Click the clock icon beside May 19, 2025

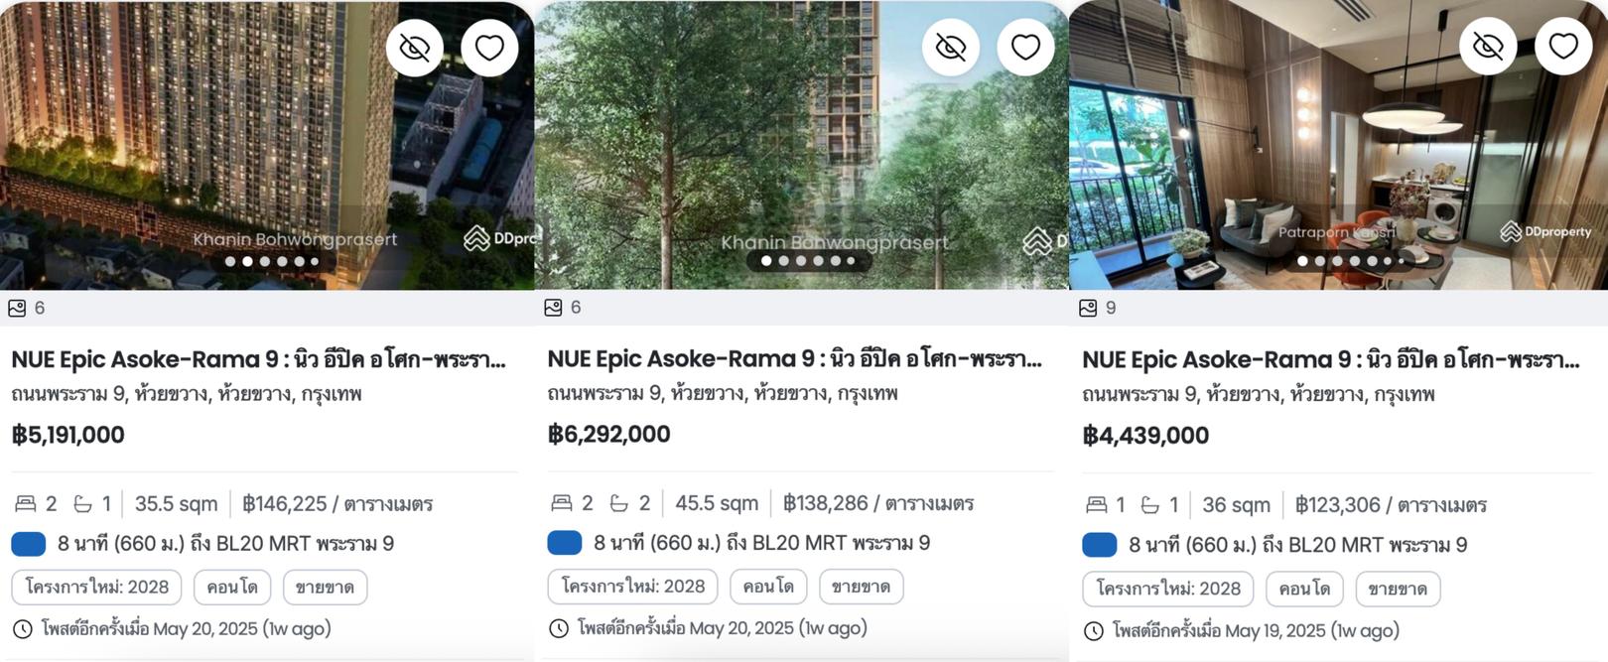click(1094, 631)
